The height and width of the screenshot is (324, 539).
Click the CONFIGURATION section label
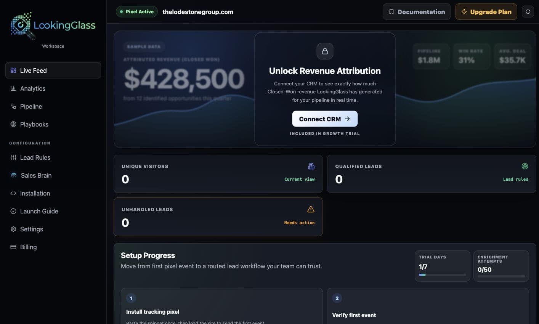tap(30, 143)
